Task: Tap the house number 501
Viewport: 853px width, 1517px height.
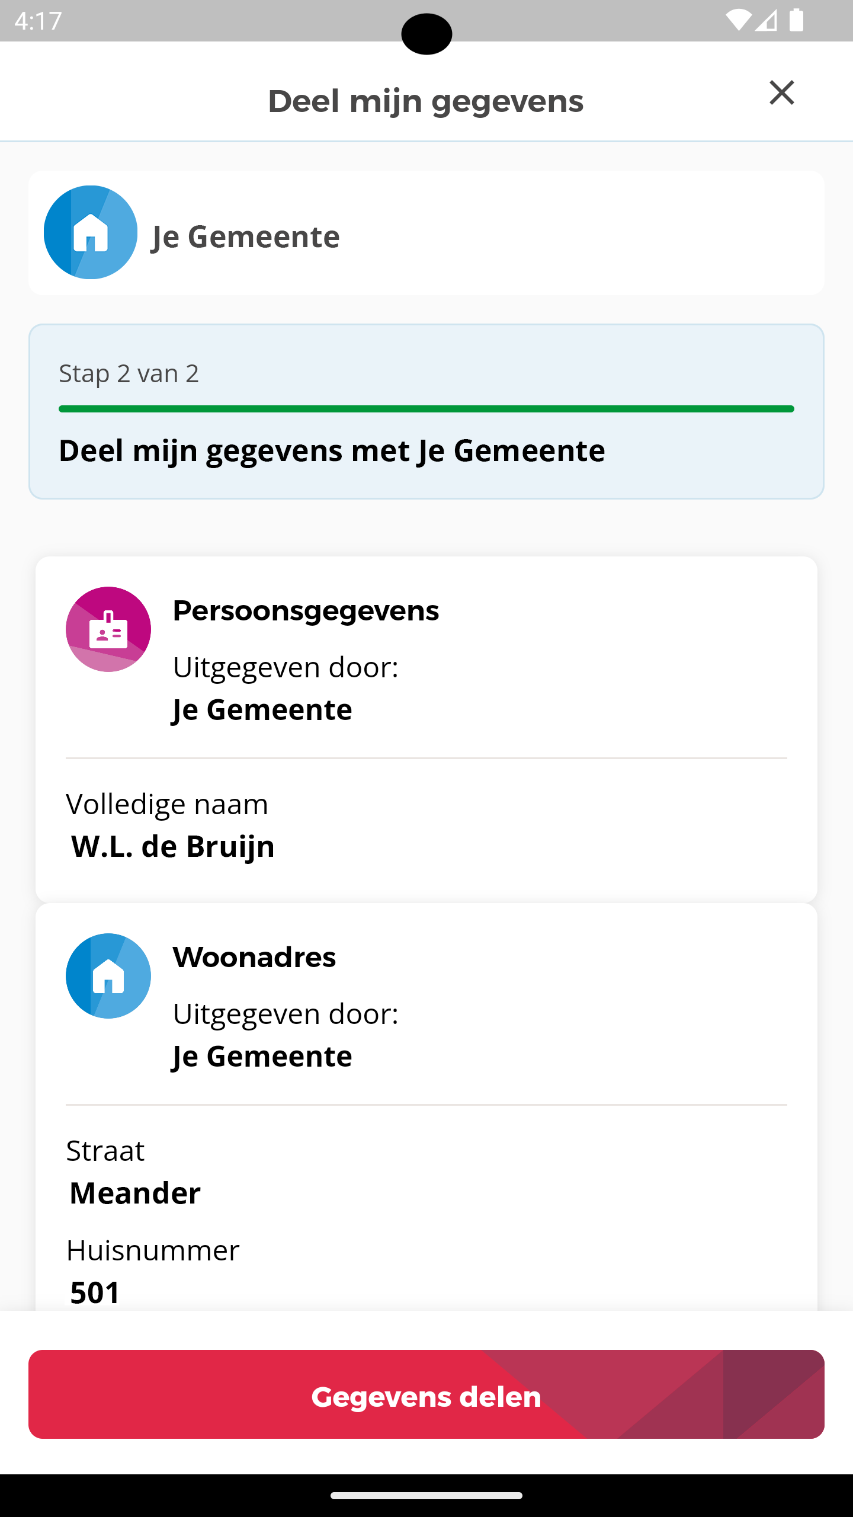Action: 95,1292
